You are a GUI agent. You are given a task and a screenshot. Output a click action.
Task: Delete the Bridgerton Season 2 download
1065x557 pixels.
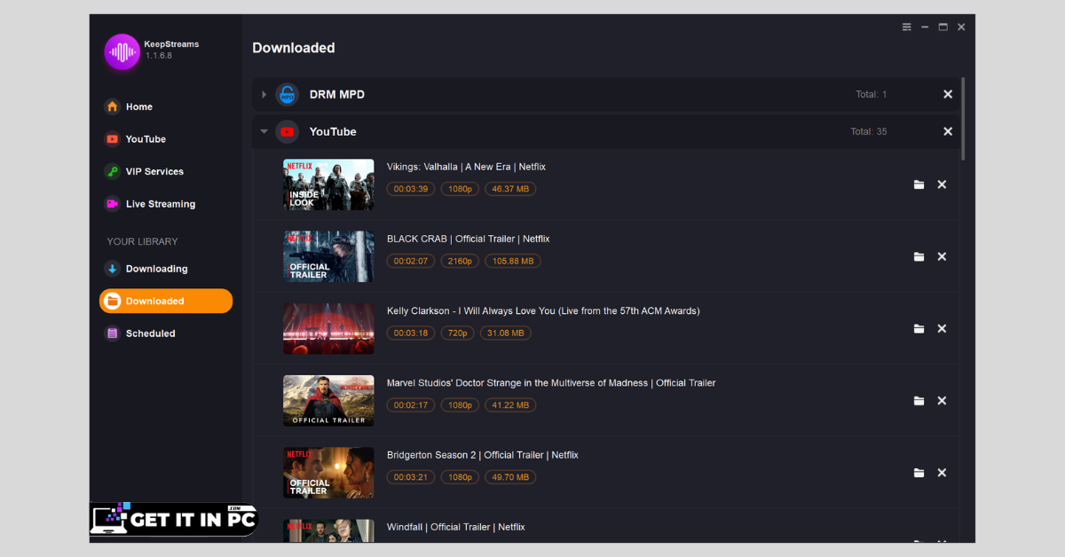(942, 473)
